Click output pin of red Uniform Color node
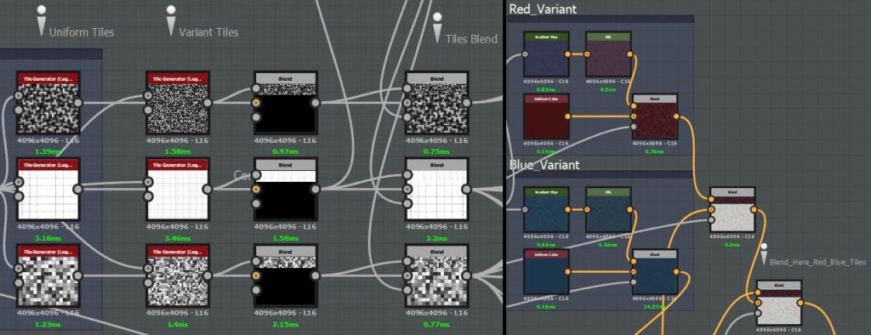 pyautogui.click(x=567, y=116)
